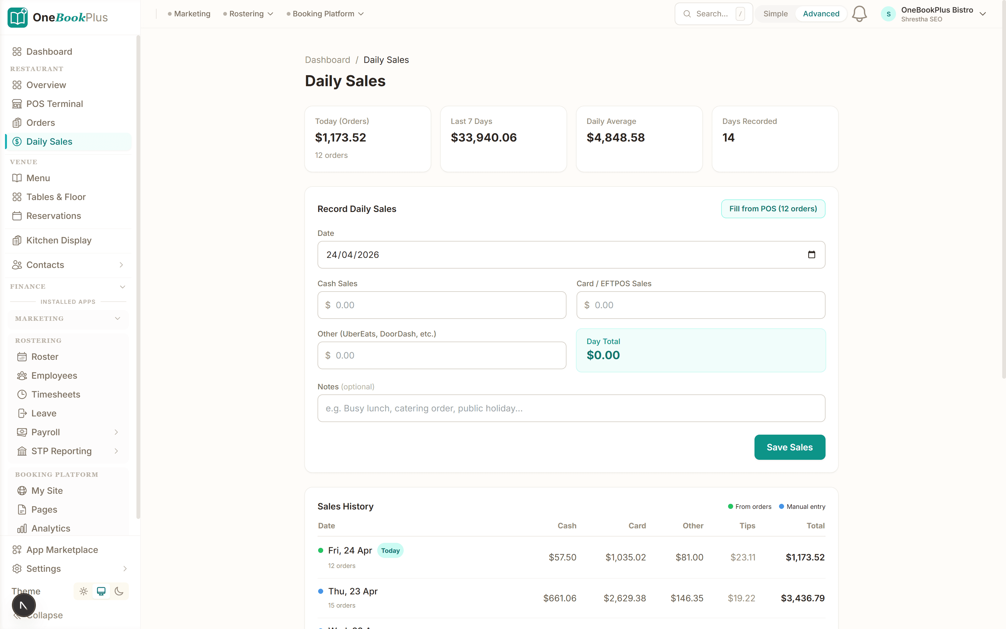1006x629 pixels.
Task: Open the date picker calendar icon
Action: pos(811,255)
